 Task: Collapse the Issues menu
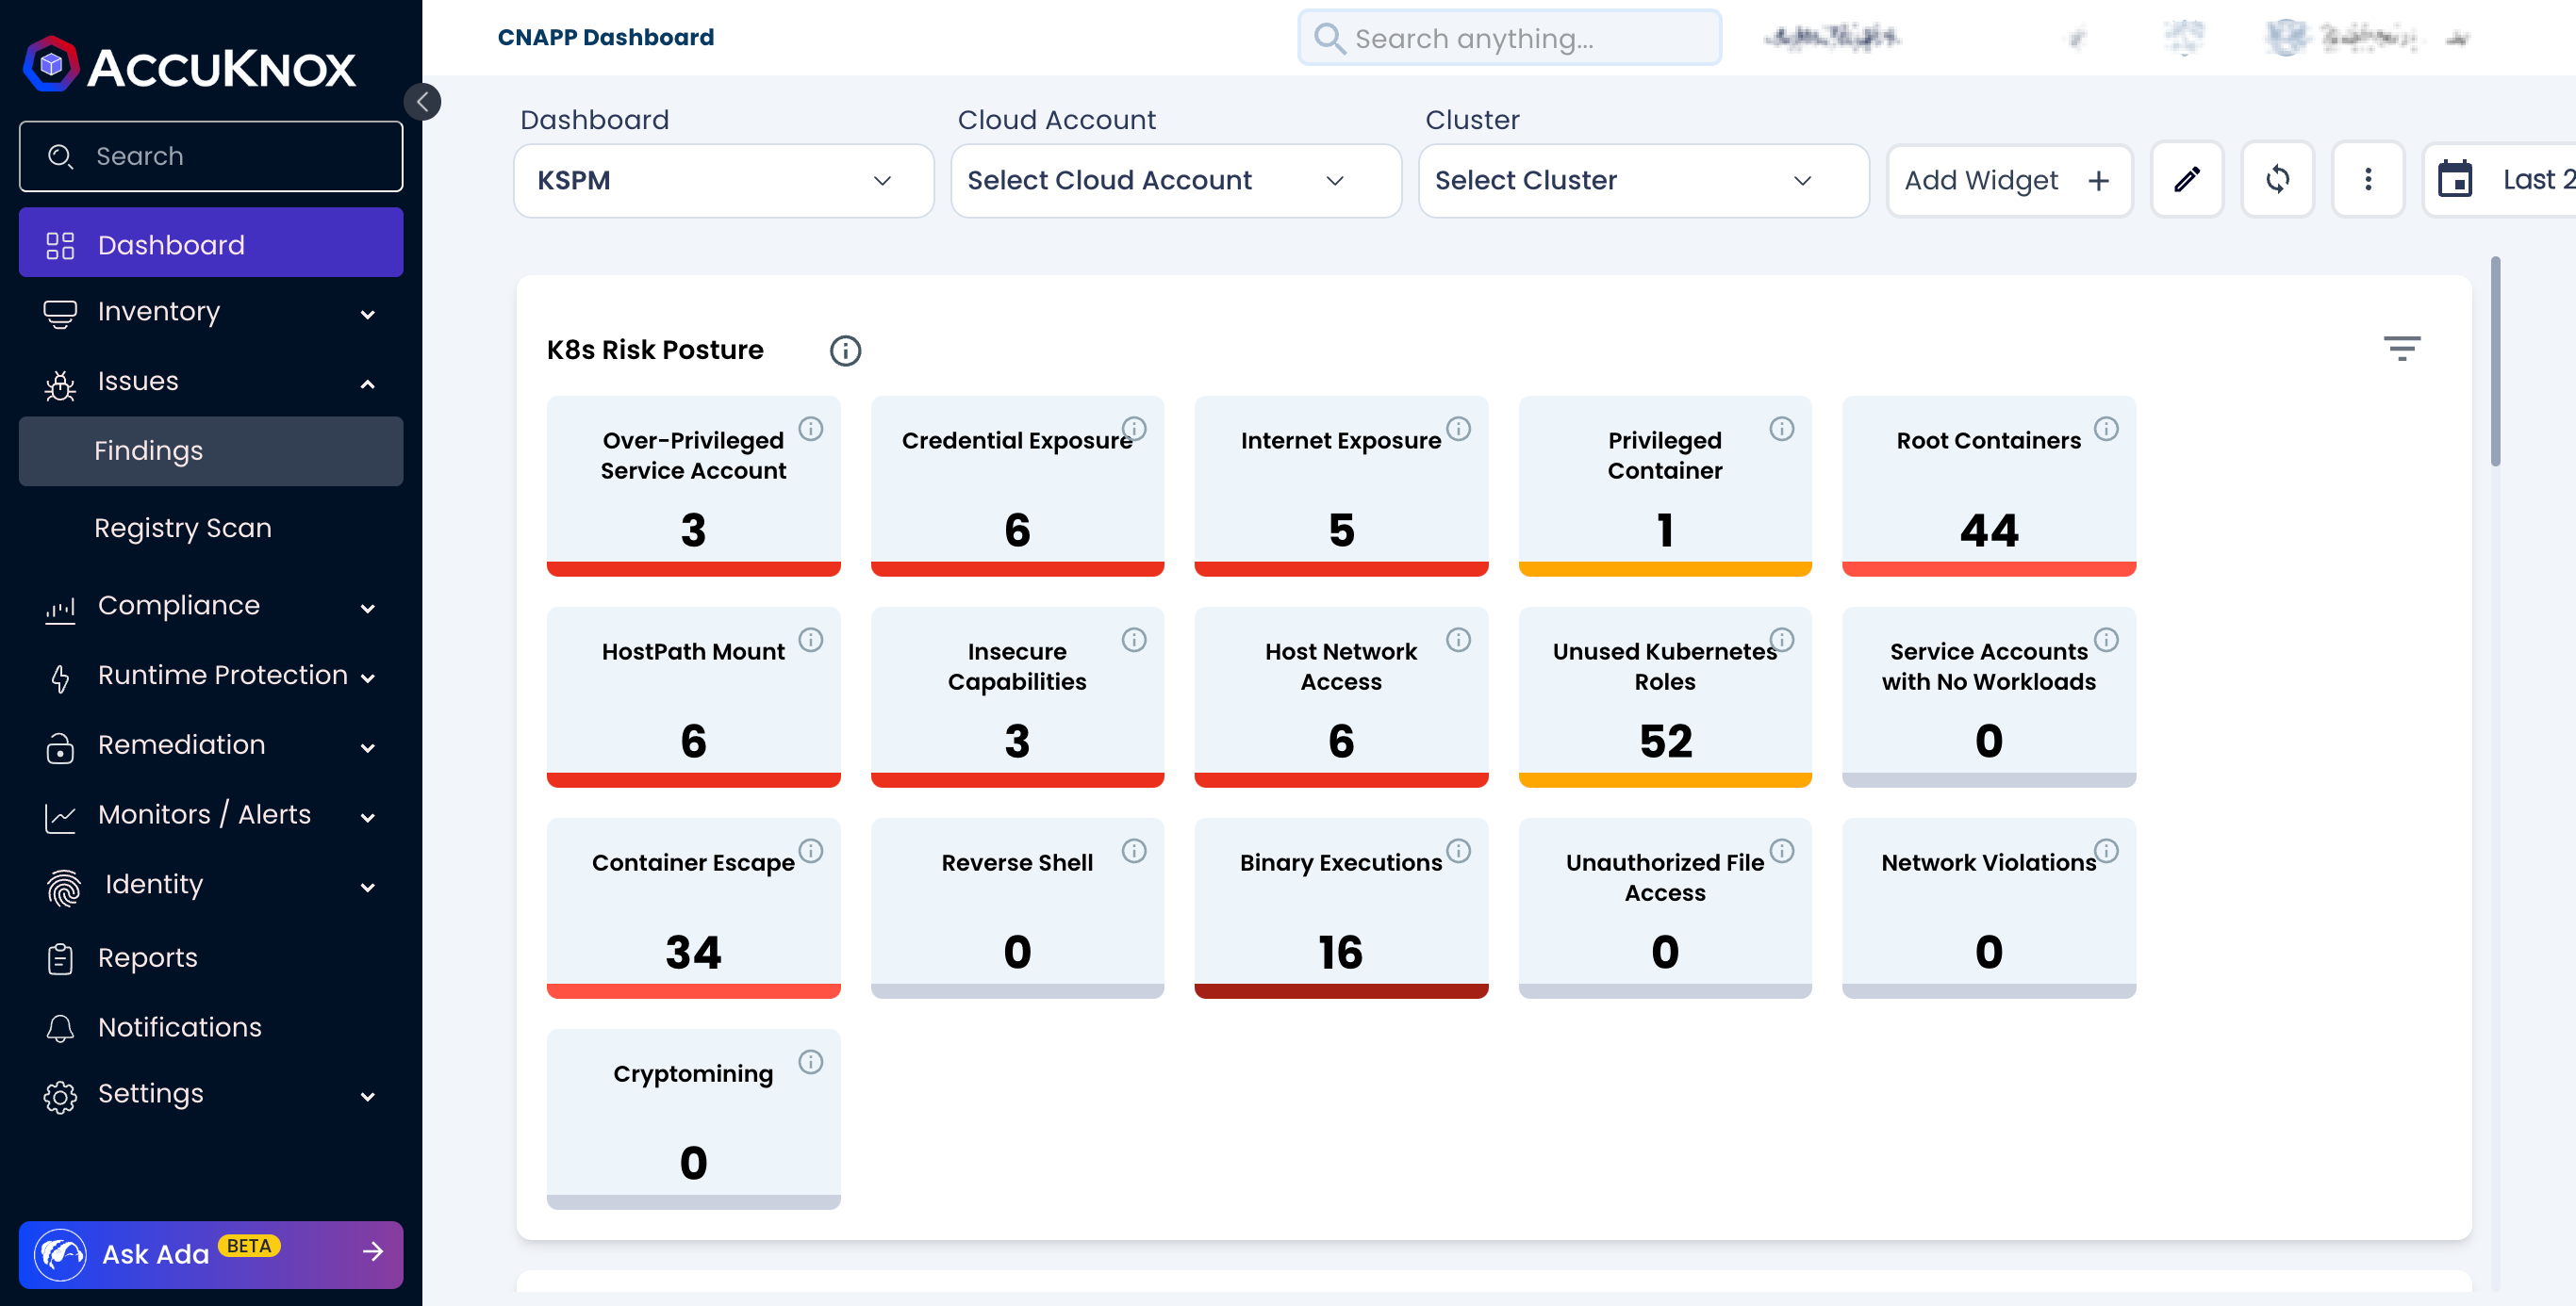tap(211, 383)
